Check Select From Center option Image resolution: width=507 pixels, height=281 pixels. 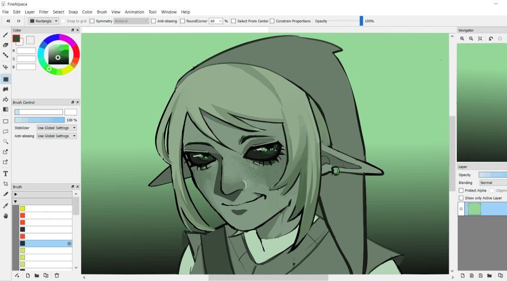click(233, 21)
